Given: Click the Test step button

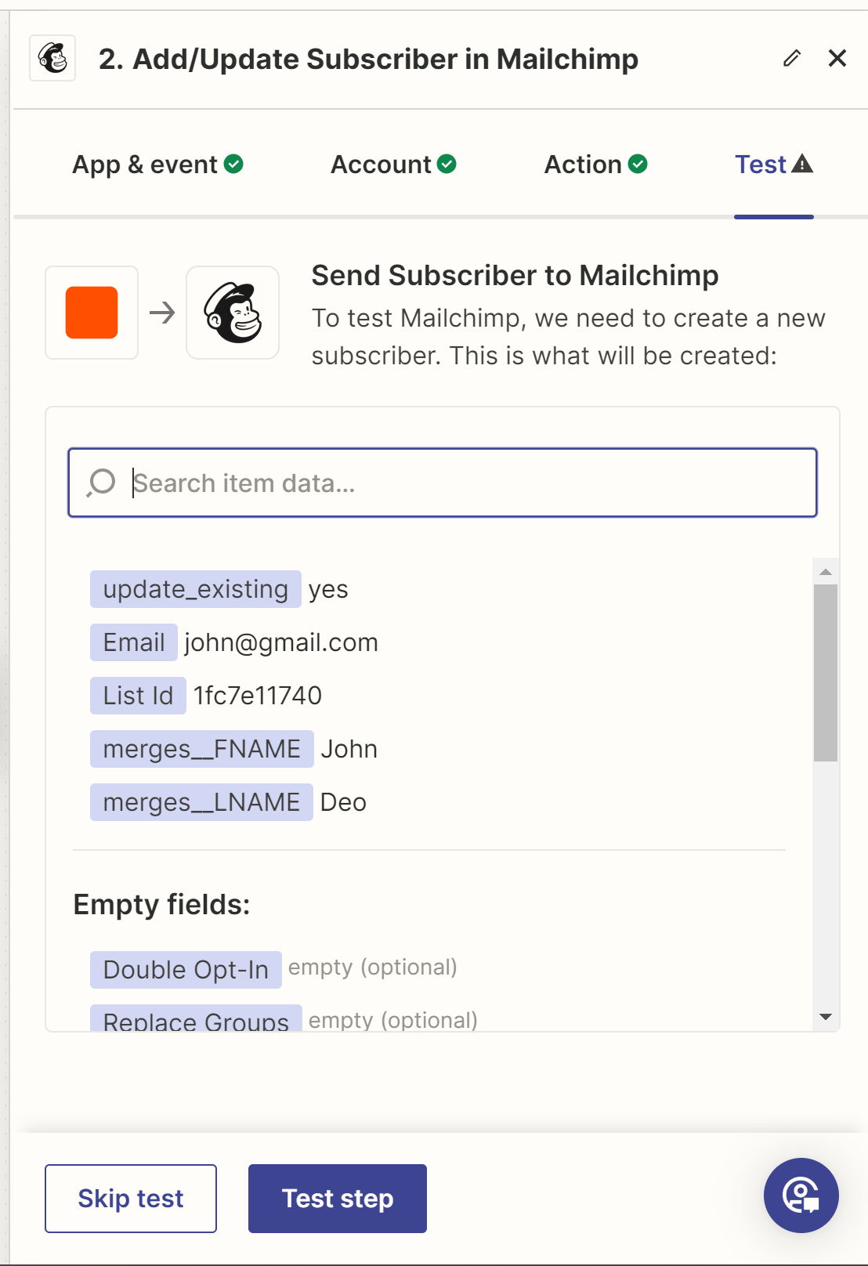Looking at the screenshot, I should pyautogui.click(x=338, y=1199).
